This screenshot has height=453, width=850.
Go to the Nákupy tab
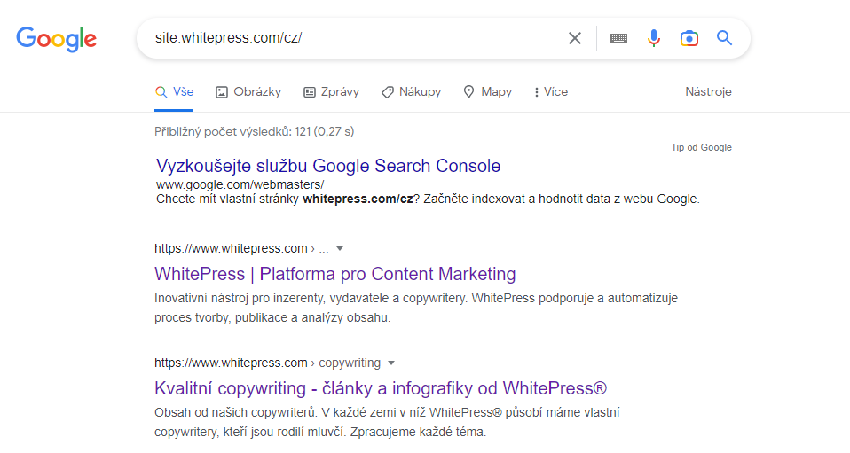[x=412, y=92]
